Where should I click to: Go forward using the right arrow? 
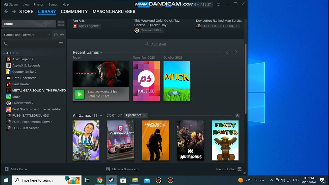click(x=14, y=11)
